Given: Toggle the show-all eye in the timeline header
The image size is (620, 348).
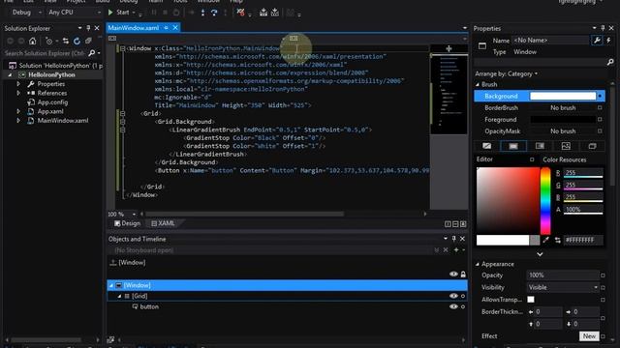Looking at the screenshot, I should [x=453, y=275].
